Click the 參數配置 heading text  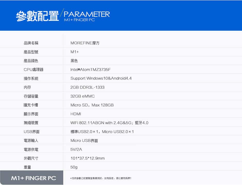(37, 16)
